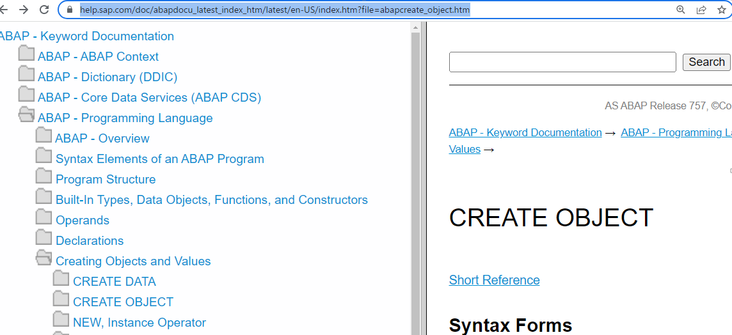
Task: Click the navigation tree scrollbar up arrow
Action: 415,27
